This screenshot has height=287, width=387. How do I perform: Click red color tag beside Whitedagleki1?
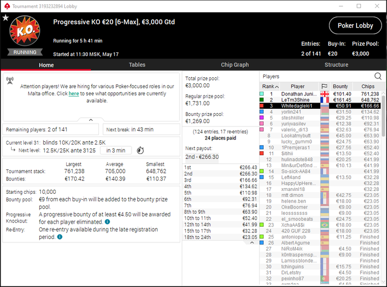[x=262, y=105]
